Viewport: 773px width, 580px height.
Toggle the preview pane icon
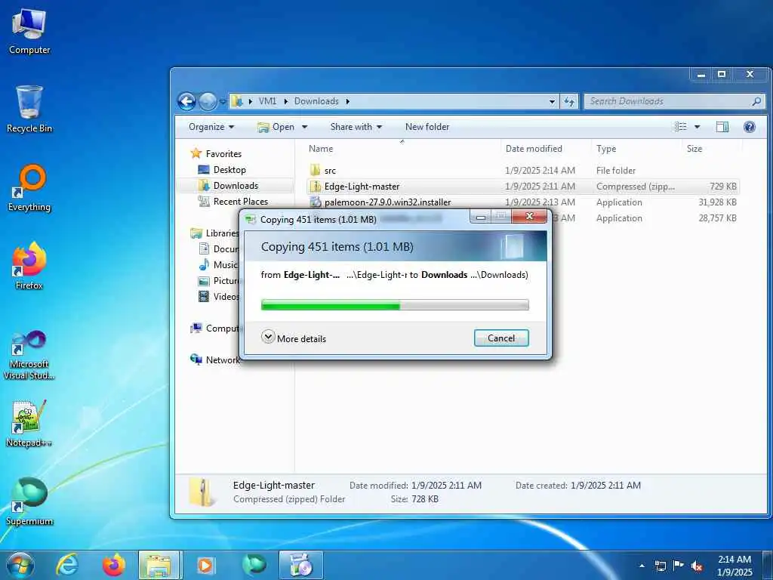click(x=722, y=127)
